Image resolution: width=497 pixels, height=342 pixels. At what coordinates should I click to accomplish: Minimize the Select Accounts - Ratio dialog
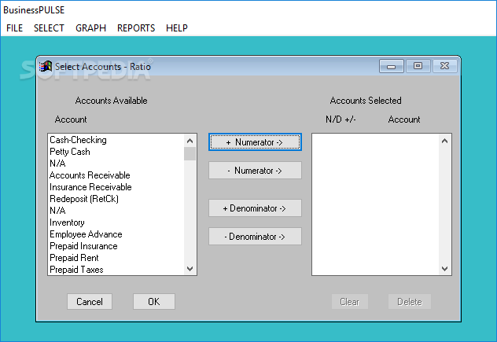391,66
